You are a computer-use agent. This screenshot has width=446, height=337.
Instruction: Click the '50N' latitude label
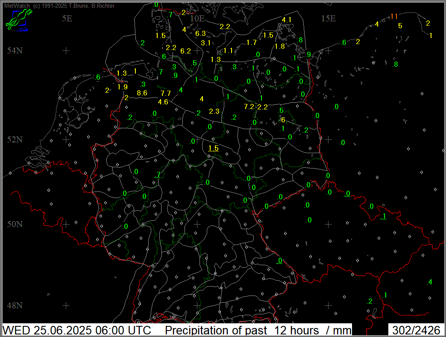tap(15, 224)
